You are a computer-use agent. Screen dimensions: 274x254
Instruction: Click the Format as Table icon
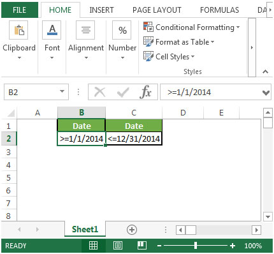tap(148, 41)
